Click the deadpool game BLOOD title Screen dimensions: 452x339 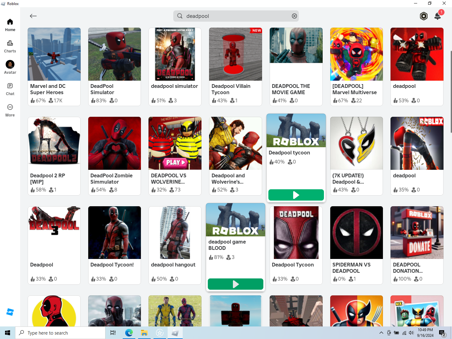[227, 245]
